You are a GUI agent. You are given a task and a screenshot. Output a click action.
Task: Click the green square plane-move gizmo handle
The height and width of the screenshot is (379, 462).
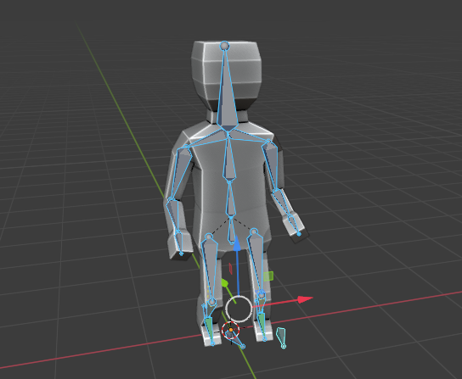[x=268, y=276]
